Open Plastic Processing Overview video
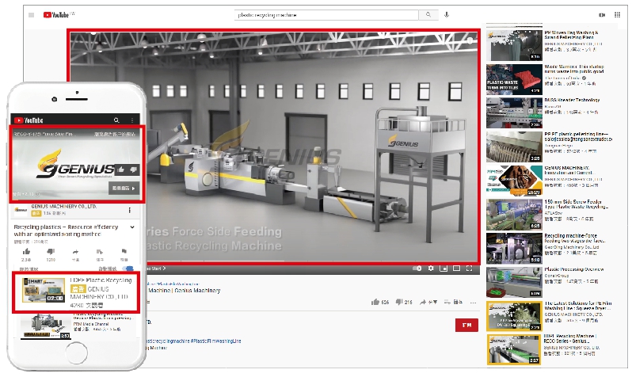This screenshot has width=632, height=381. tap(574, 269)
